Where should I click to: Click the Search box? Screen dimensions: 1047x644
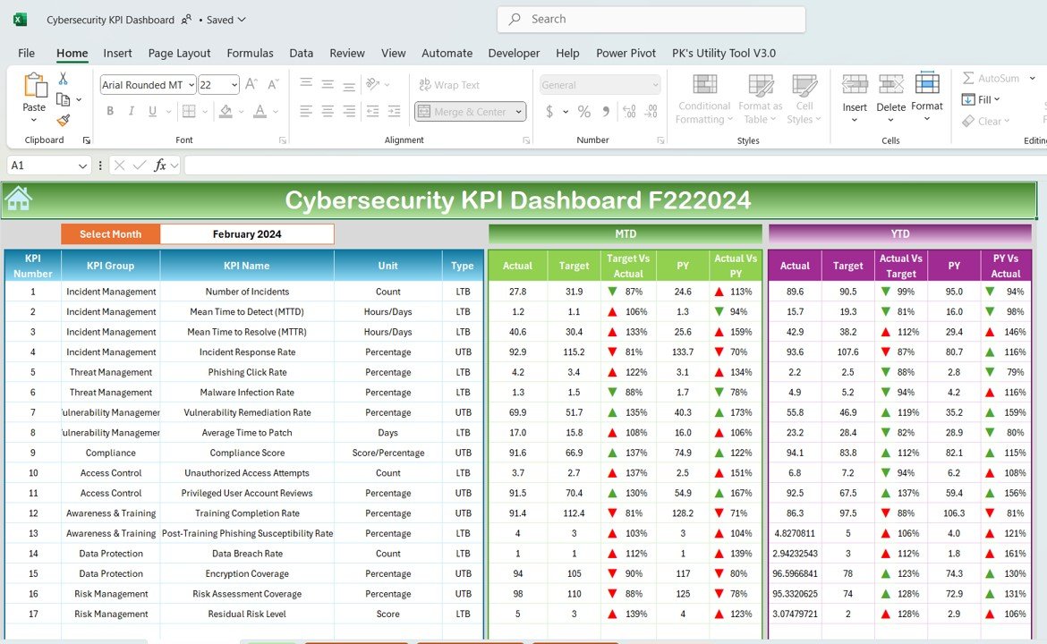[651, 20]
